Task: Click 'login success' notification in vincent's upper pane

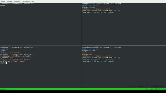Action: pos(96,9)
